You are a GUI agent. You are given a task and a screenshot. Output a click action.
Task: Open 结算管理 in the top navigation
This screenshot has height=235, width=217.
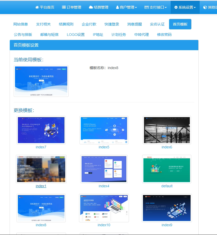tap(99, 7)
